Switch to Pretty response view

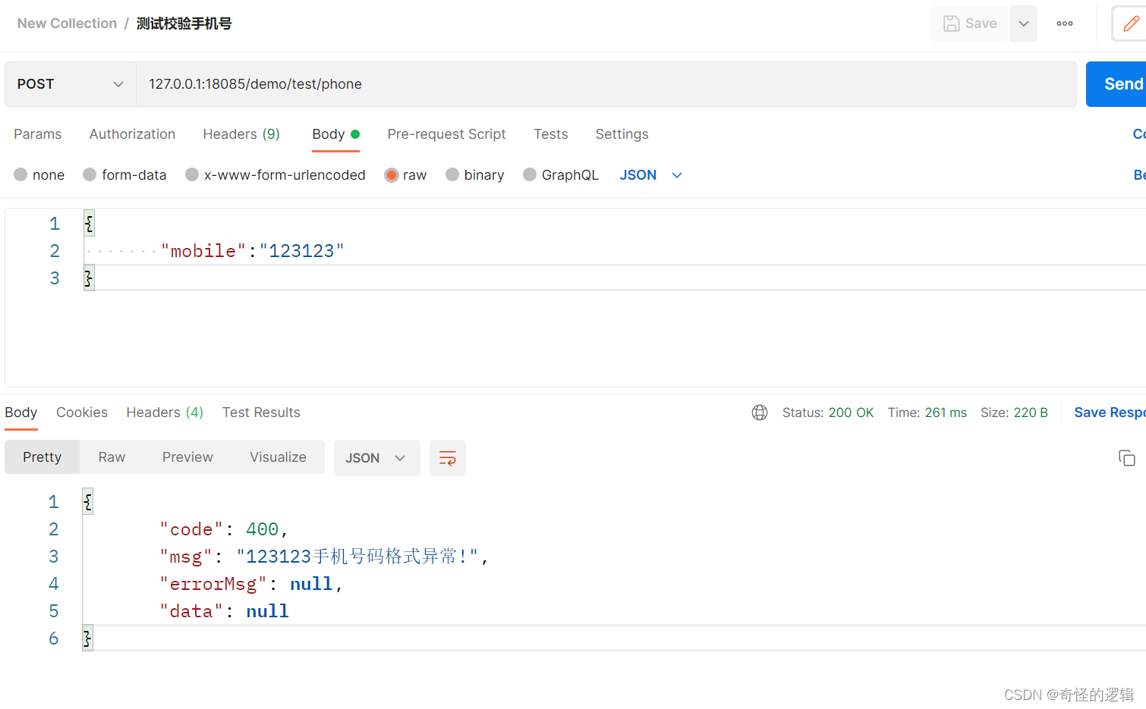click(x=43, y=457)
